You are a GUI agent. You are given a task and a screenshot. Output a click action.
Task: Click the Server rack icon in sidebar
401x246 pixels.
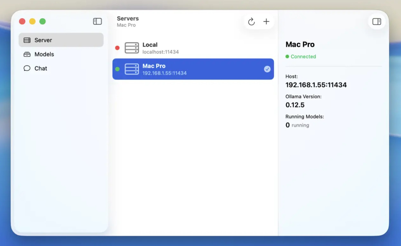tap(27, 40)
